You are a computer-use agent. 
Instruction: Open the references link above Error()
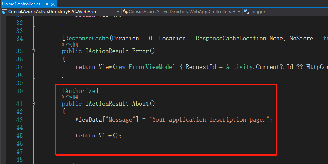pyautogui.click(x=70, y=45)
